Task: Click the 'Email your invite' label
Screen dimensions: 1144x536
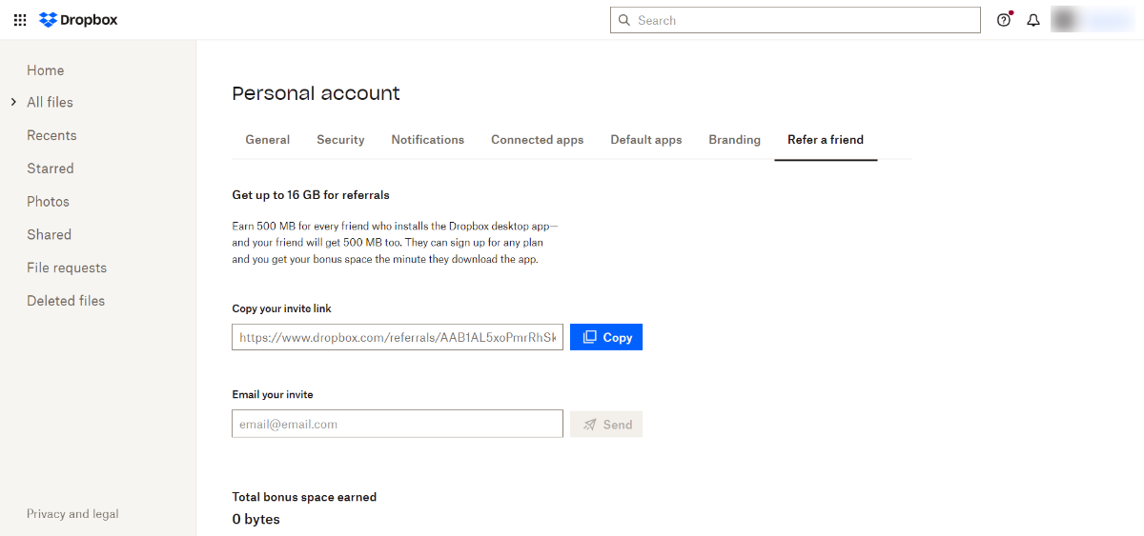Action: tap(273, 394)
